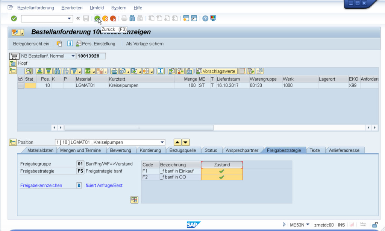This screenshot has width=385, height=231.
Task: Click the requisition number field 10013928
Action: (x=91, y=56)
